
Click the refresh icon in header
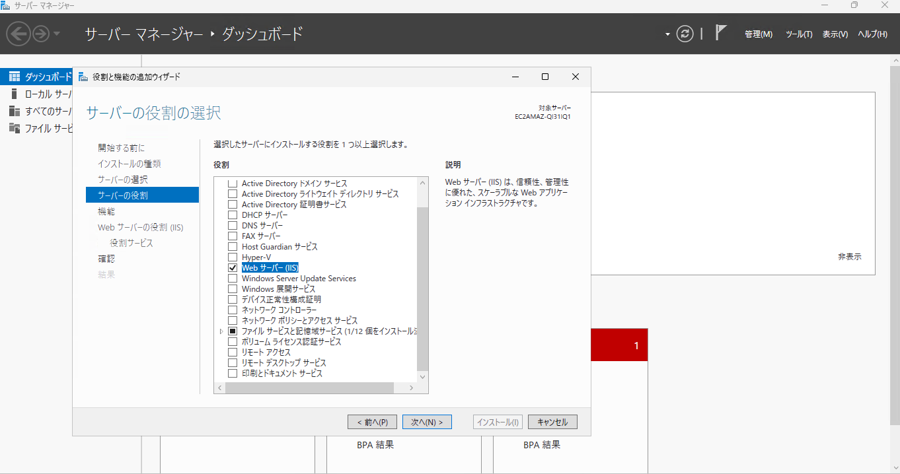tap(685, 34)
